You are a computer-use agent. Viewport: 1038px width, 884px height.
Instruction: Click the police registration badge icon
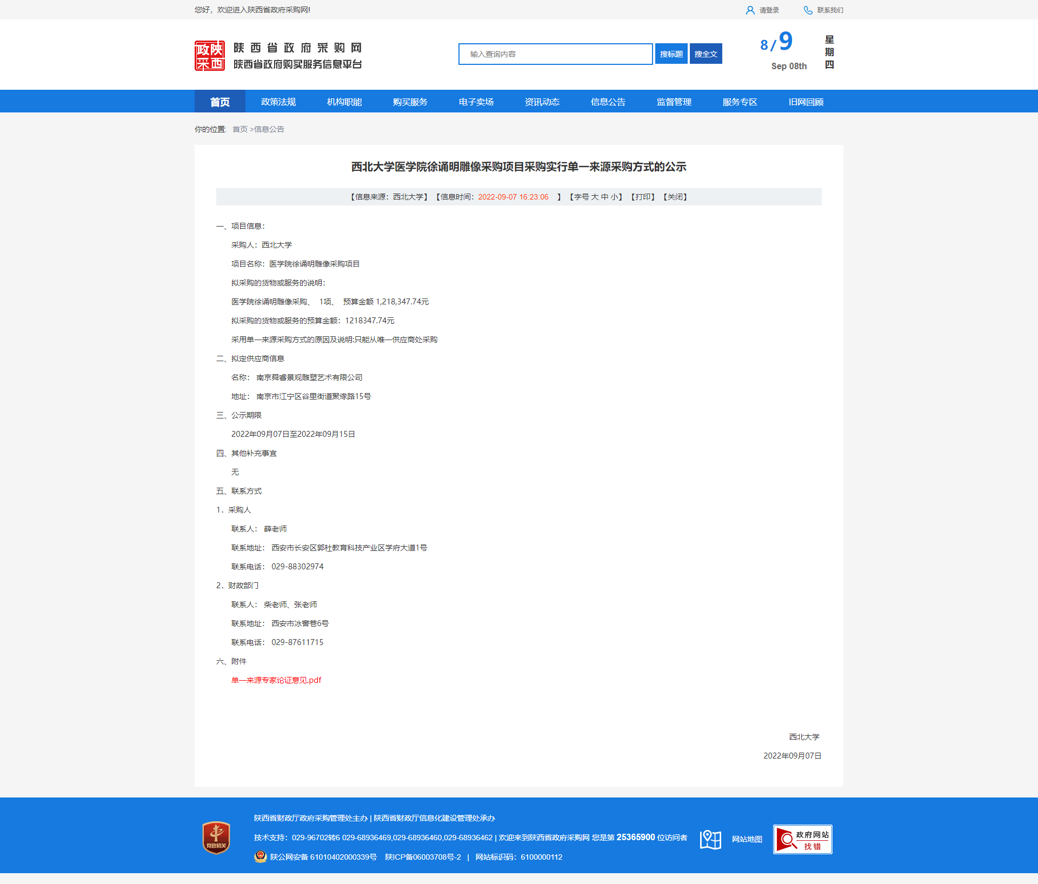[261, 856]
